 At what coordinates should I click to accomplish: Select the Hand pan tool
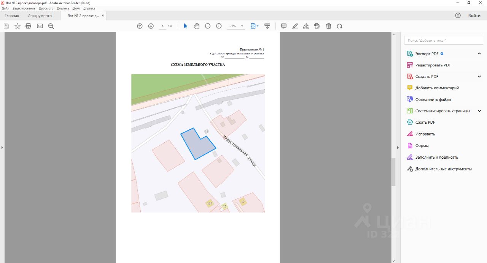[x=197, y=26]
